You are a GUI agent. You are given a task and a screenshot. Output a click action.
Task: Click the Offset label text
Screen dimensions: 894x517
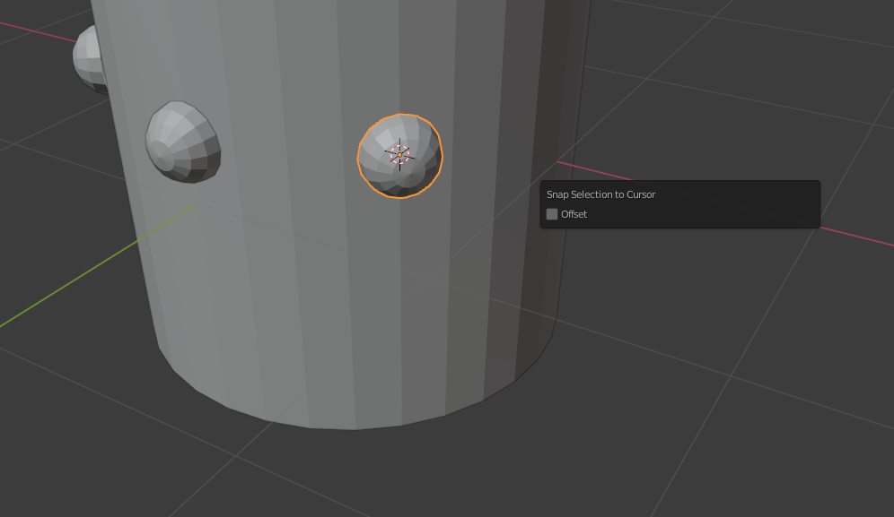(x=574, y=214)
